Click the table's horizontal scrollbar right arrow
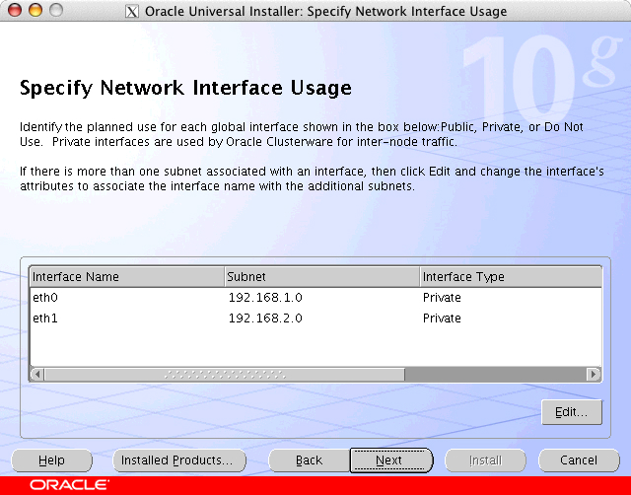This screenshot has height=495, width=631. [594, 375]
